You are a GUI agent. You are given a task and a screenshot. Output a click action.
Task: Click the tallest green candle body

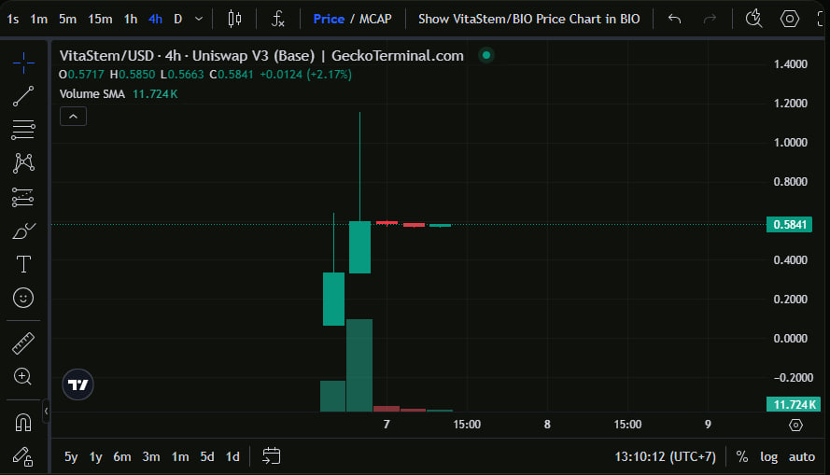point(360,247)
